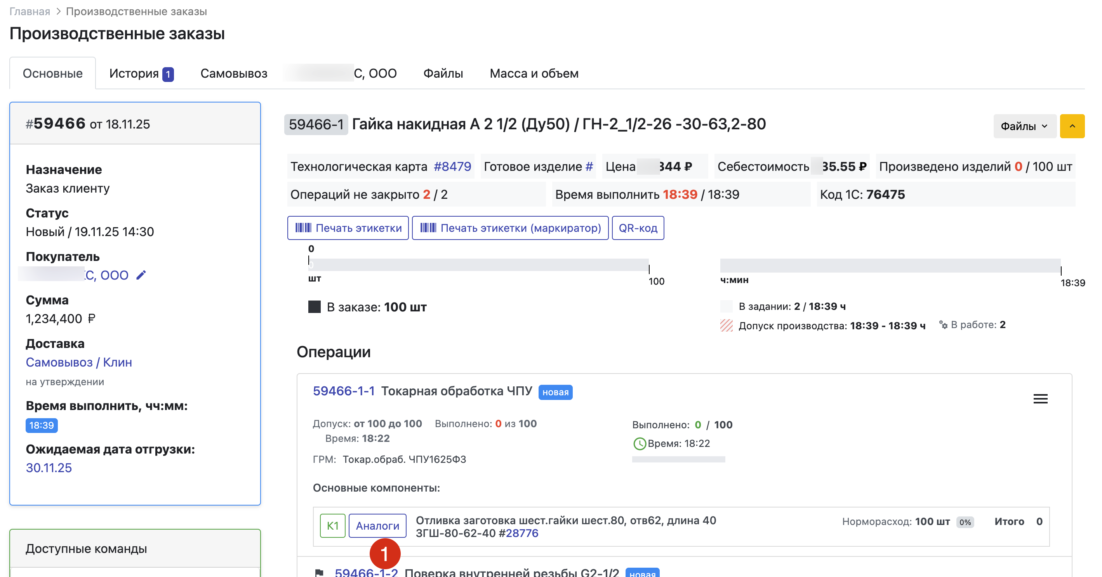This screenshot has width=1102, height=577.
Task: Click striped Допуск производства legend icon
Action: click(x=726, y=325)
